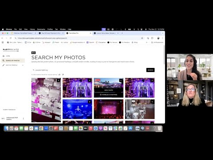
Task: Open Chrome three-dot menu
Action: [x=162, y=38]
